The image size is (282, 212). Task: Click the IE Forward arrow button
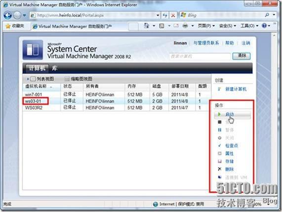[x=17, y=15]
